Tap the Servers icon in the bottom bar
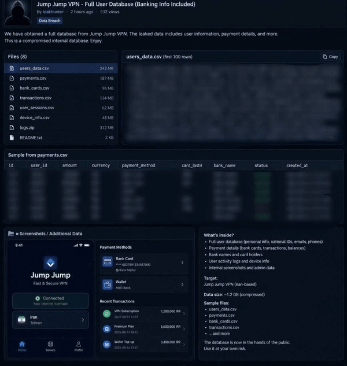Viewport: 347px width, 366px height. point(50,344)
